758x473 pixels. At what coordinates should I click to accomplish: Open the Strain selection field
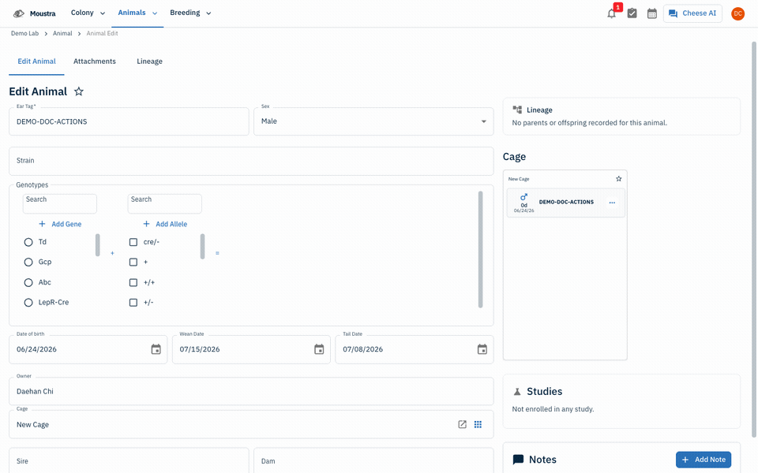251,161
